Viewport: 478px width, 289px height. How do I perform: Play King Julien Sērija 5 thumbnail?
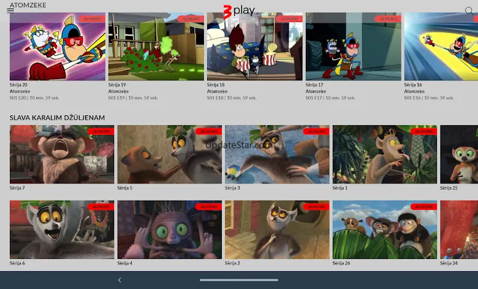click(x=170, y=155)
